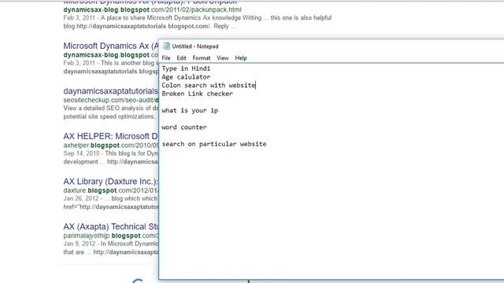The image size is (504, 283).
Task: Open the 'daynamicsaxaptatutorials' search result title
Action: tap(111, 91)
